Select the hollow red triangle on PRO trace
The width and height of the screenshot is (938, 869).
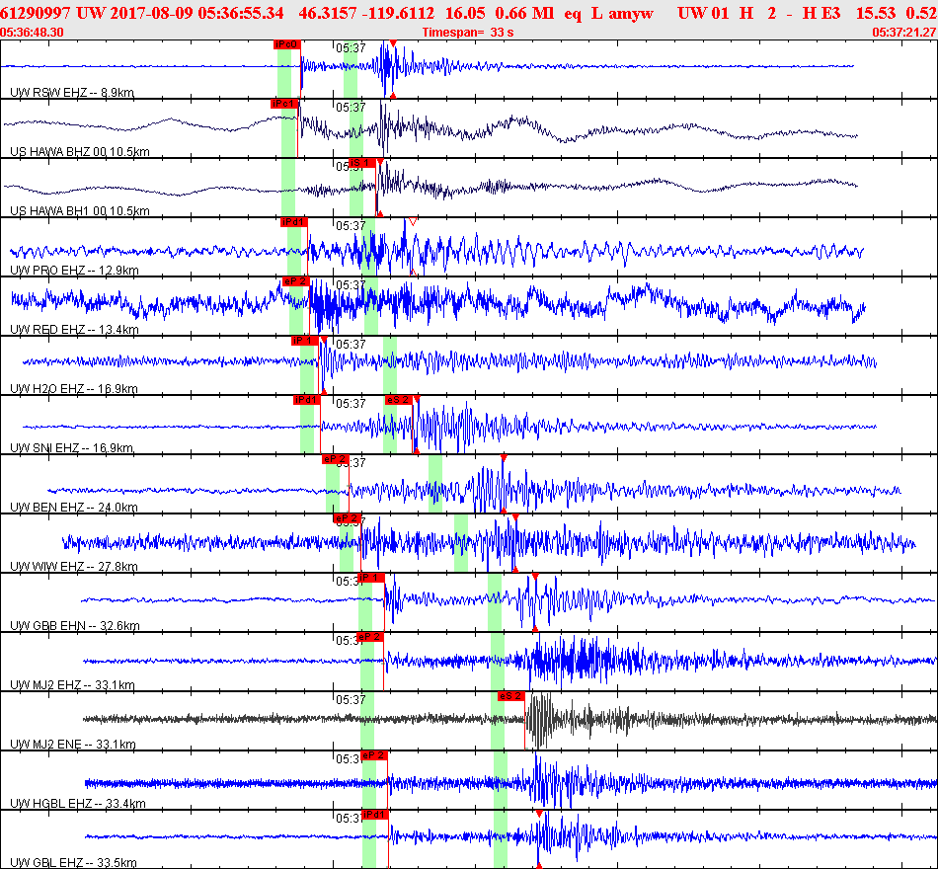(413, 222)
